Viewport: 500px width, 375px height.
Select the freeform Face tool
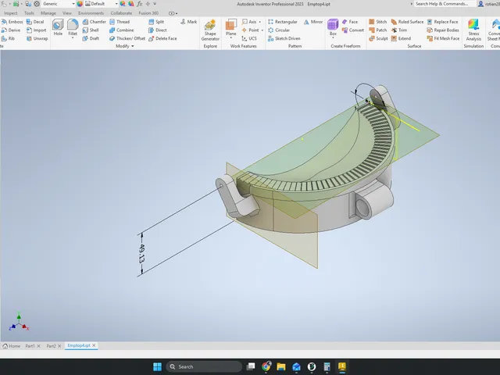350,22
